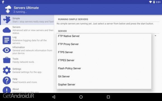
Task: Tap the Wi-Fi status icon
Action: pos(151,2)
